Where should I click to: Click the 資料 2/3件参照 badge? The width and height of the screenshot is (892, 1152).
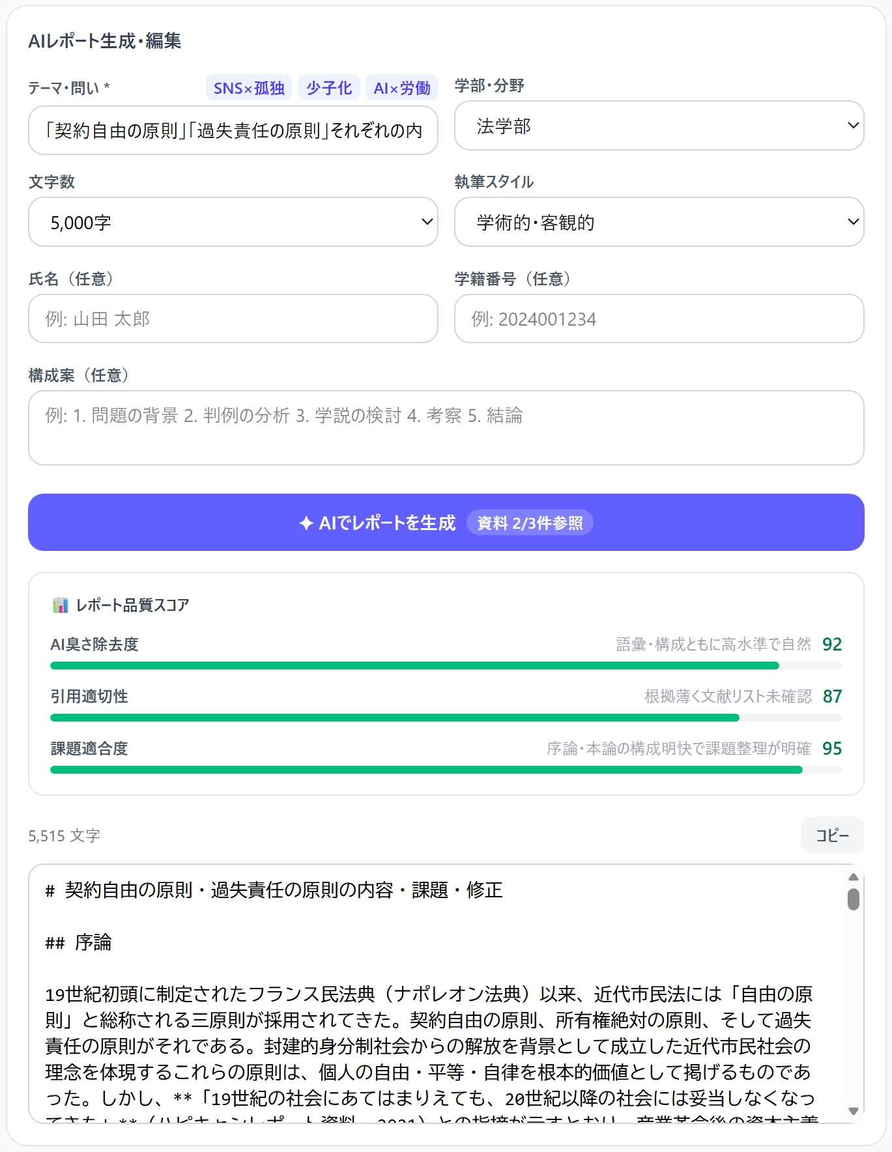coord(530,523)
